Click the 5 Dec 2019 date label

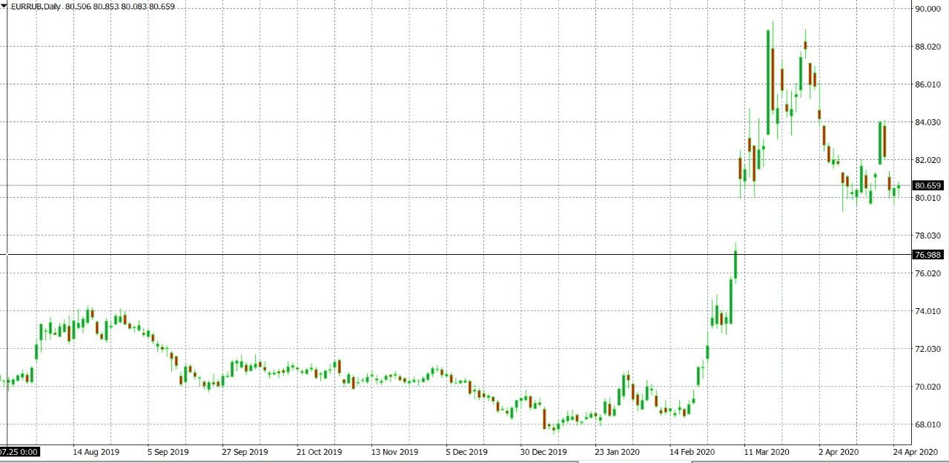pos(467,451)
